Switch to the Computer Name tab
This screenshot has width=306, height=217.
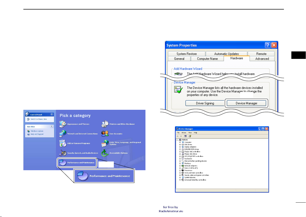pos(207,59)
